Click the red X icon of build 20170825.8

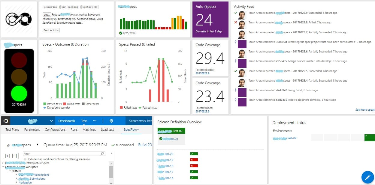236,22
